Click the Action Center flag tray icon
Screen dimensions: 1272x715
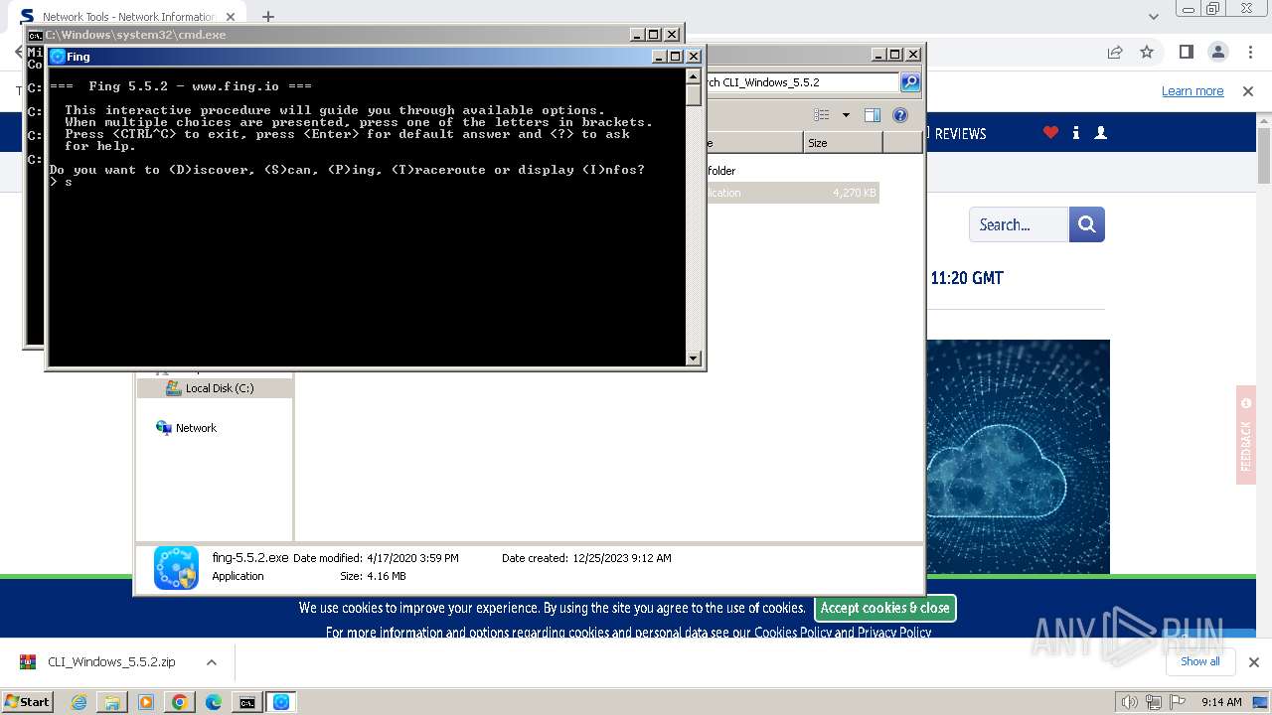click(x=1178, y=702)
